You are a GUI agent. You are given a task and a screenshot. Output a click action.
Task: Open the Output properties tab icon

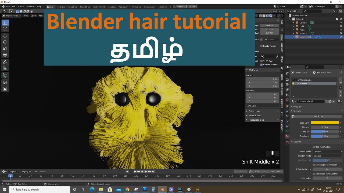click(287, 85)
